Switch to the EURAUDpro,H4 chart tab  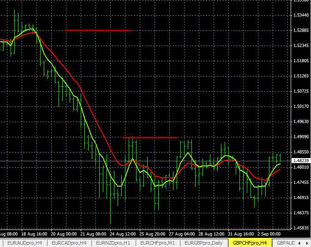tap(24, 243)
